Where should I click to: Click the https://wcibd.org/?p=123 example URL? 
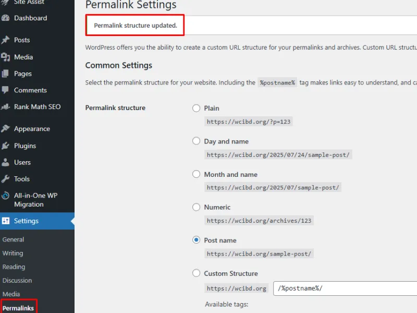pos(249,122)
